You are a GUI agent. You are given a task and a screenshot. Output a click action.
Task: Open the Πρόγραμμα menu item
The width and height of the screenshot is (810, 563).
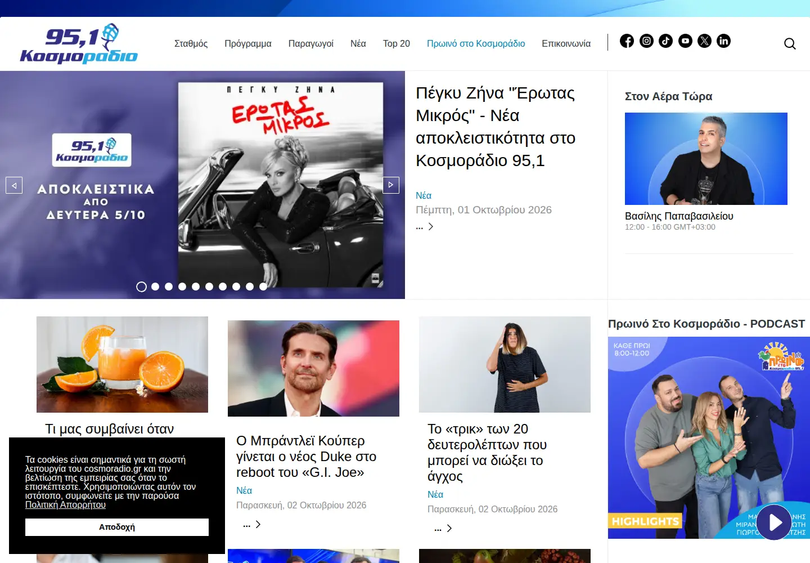pos(248,43)
